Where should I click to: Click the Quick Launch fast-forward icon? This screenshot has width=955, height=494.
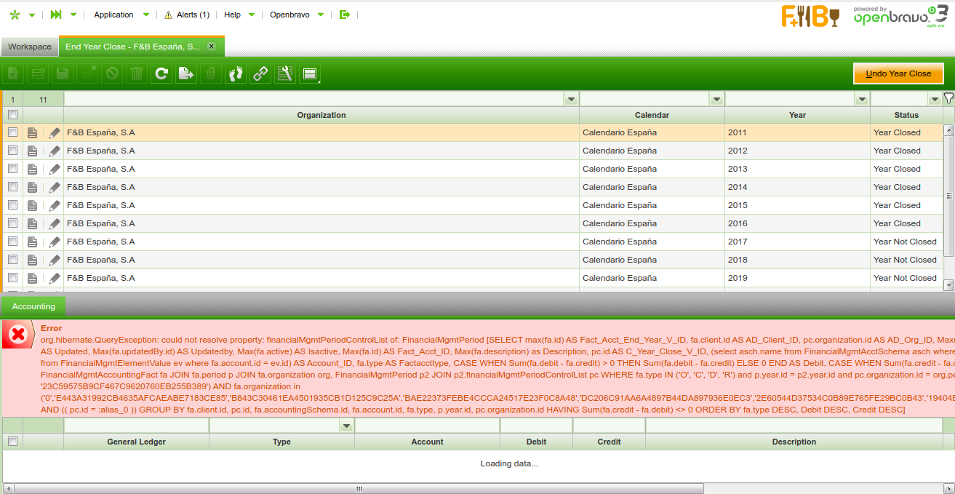(x=56, y=15)
